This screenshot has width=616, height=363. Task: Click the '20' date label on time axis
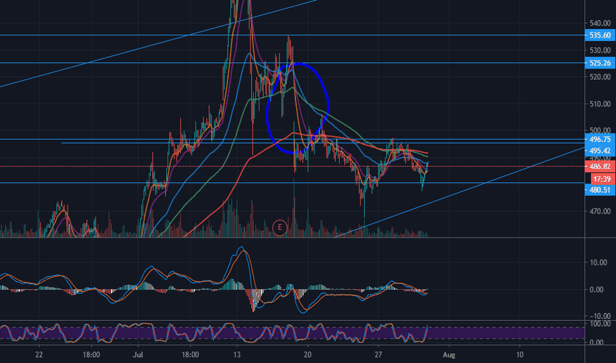307,355
